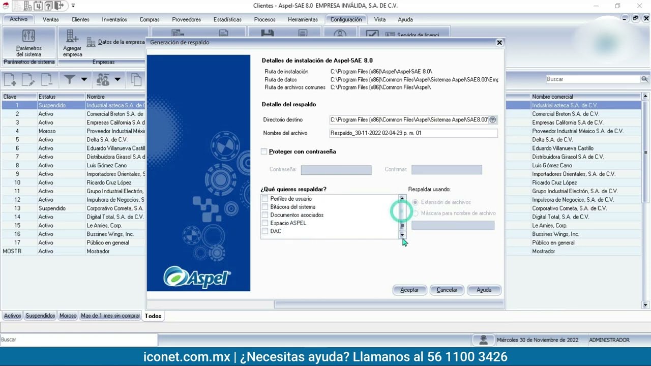Check Espacio ASPEL
The height and width of the screenshot is (366, 651).
[264, 223]
